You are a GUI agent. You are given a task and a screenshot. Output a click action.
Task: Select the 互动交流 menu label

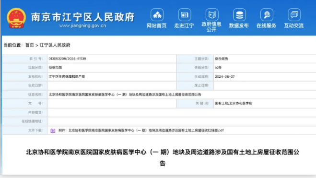pyautogui.click(x=294, y=26)
